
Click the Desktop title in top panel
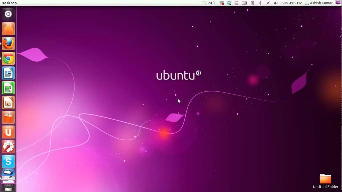point(9,3)
